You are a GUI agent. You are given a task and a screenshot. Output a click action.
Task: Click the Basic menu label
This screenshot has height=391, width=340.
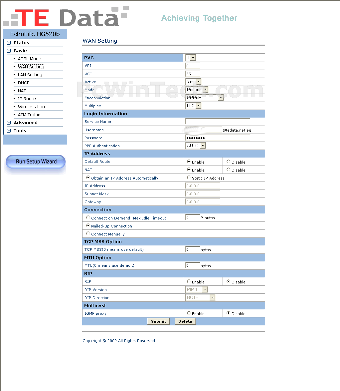[20, 51]
